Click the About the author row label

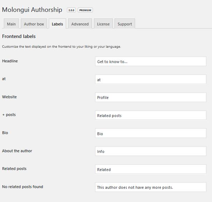[17, 151]
